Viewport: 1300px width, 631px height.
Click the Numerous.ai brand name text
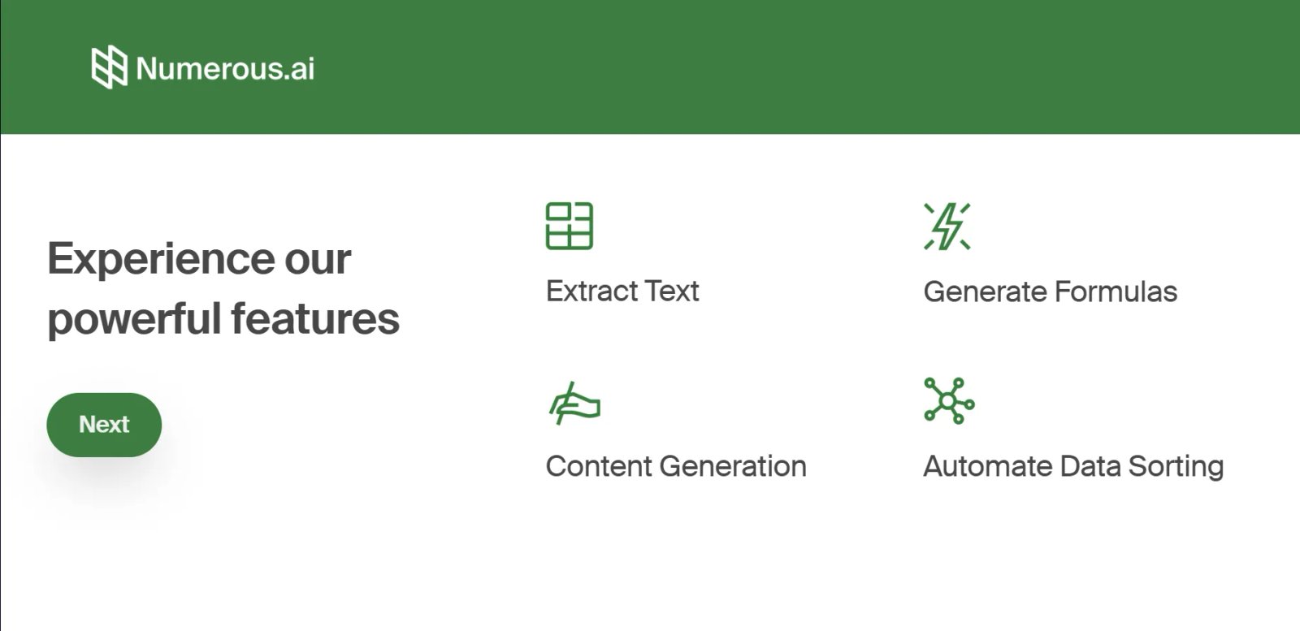click(x=225, y=69)
